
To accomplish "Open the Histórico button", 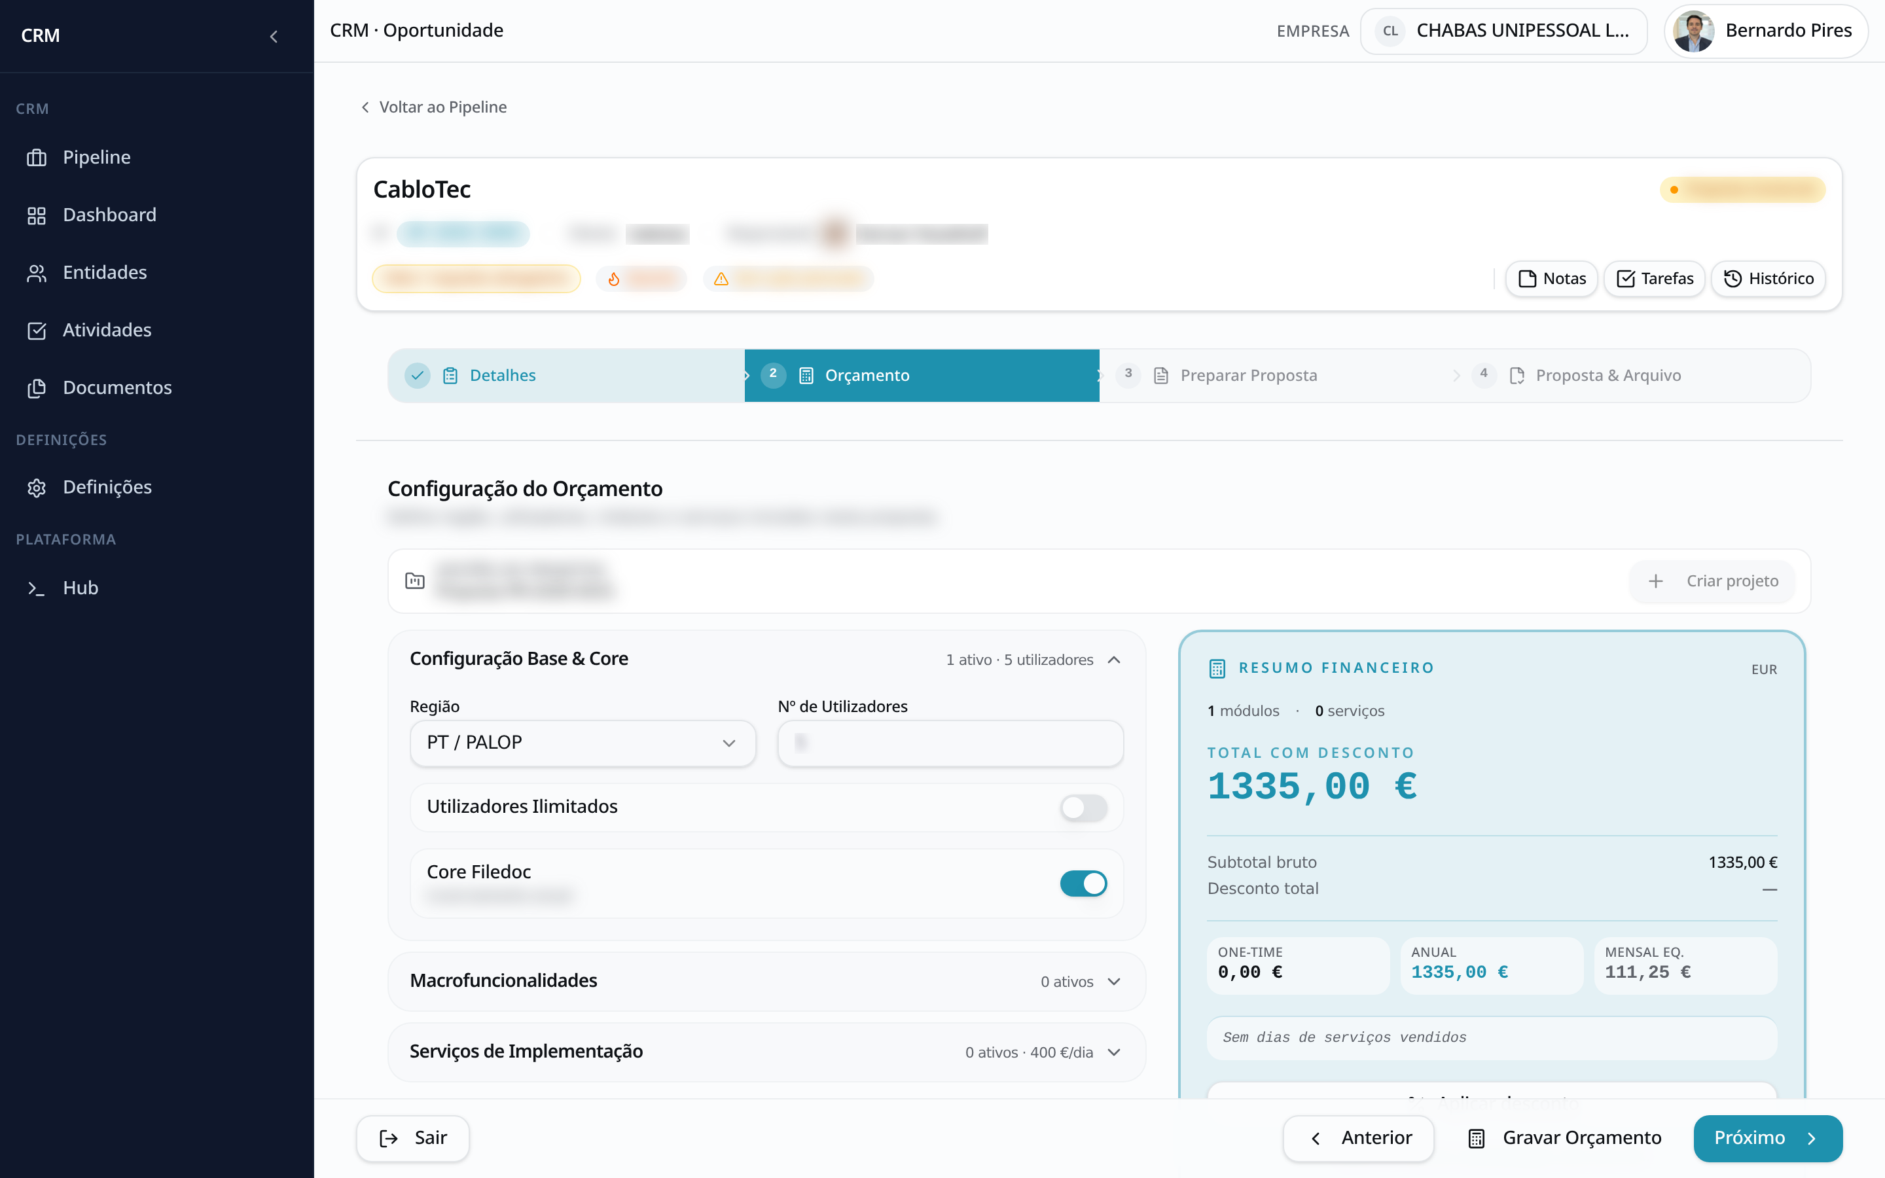I will (1768, 279).
